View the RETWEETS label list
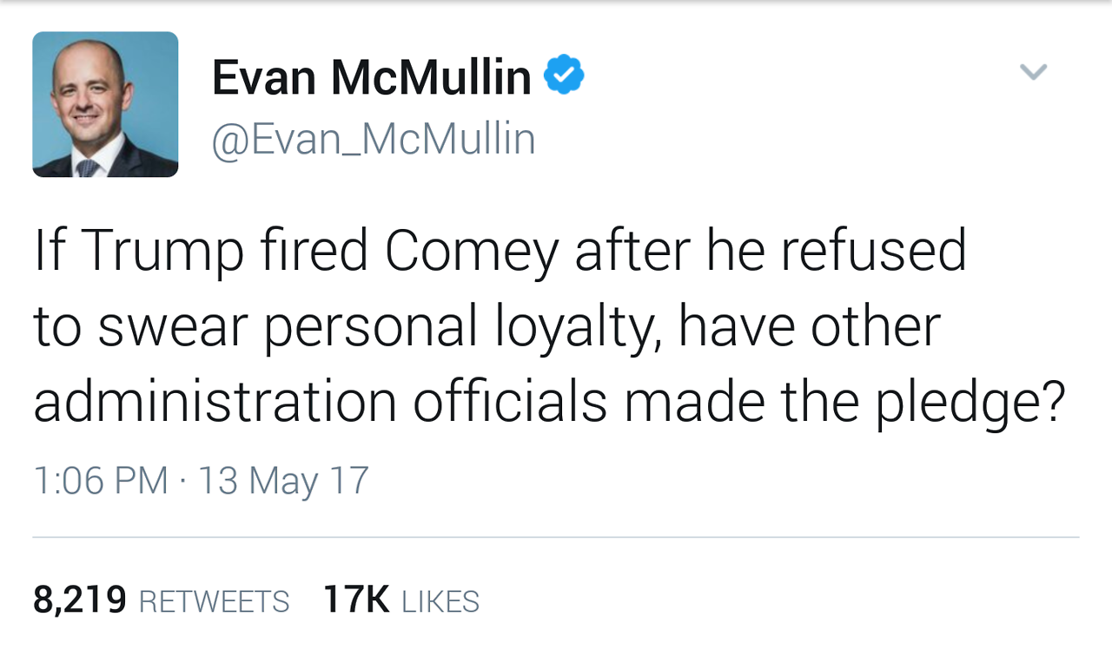1112x656 pixels. tap(214, 601)
